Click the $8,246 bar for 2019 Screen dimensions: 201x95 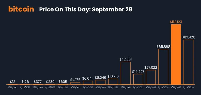[100, 82]
